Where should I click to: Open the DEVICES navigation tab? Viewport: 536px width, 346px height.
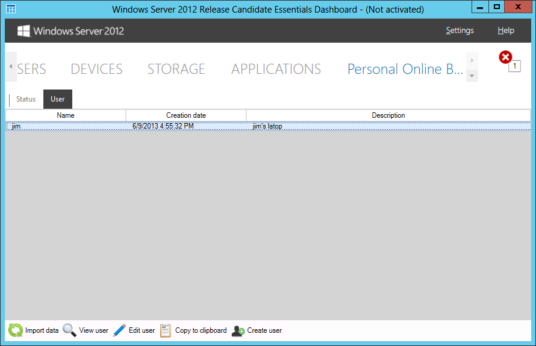coord(97,69)
